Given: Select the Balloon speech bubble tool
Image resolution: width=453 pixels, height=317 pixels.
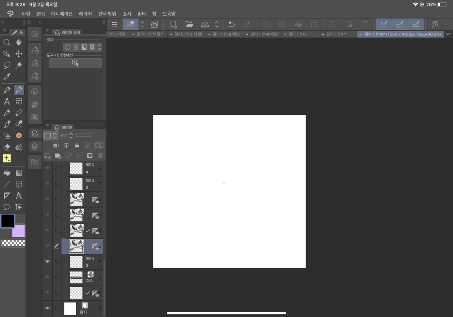Looking at the screenshot, I should (7, 207).
